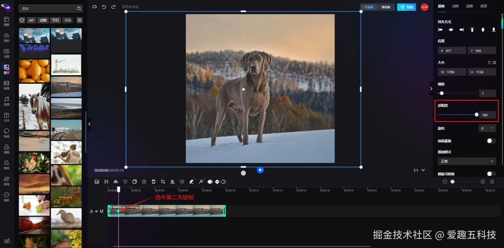Image resolution: width=504 pixels, height=248 pixels.
Task: Select the crop tool
Action: pyautogui.click(x=163, y=182)
